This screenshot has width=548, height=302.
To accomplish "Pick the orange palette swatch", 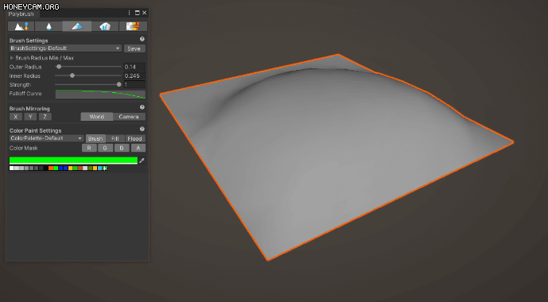I will point(51,168).
